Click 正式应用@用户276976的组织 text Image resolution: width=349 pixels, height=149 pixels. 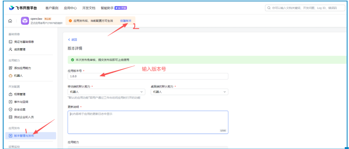46,23
